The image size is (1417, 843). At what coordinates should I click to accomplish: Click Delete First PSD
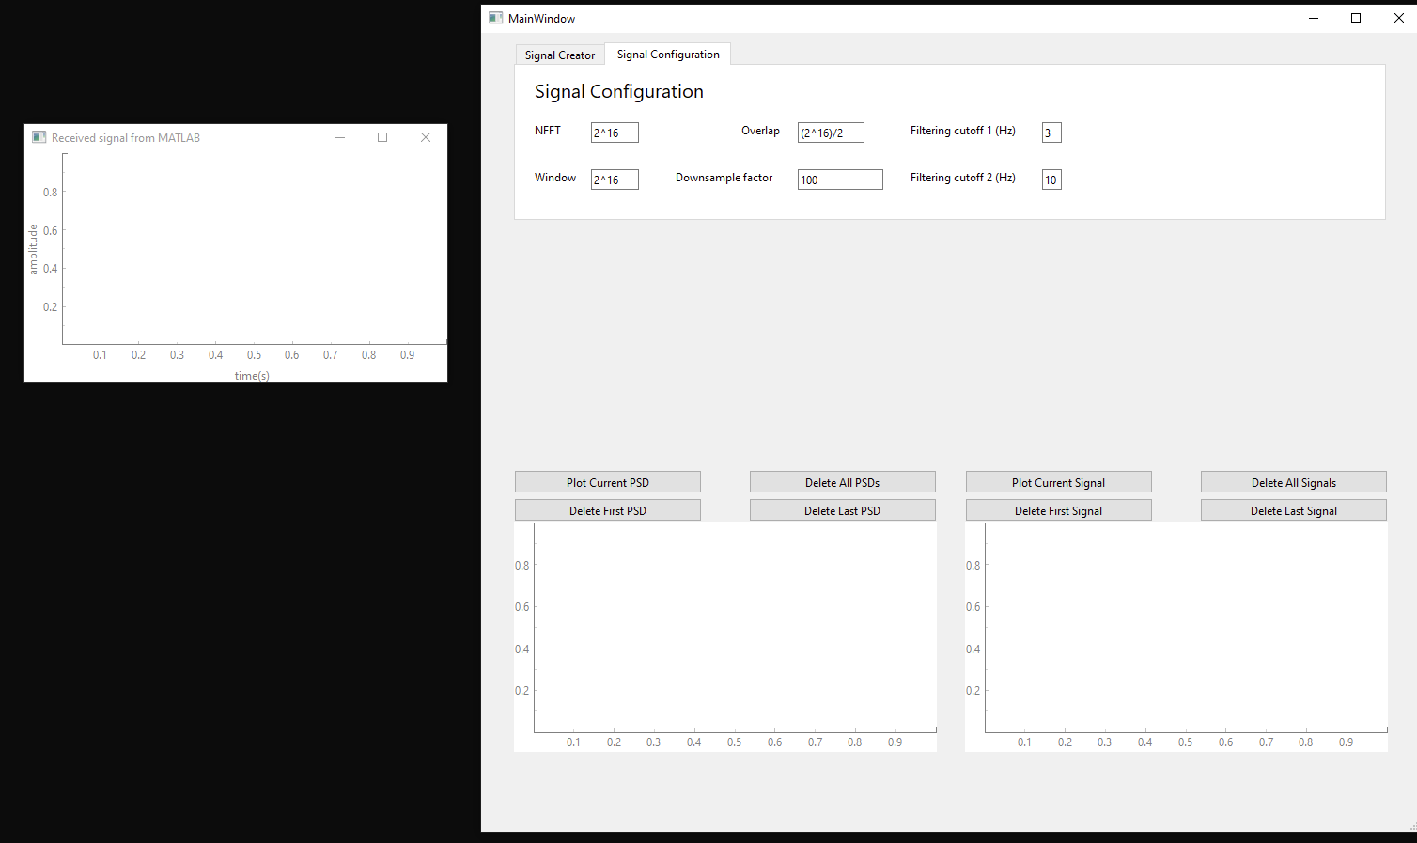(607, 509)
